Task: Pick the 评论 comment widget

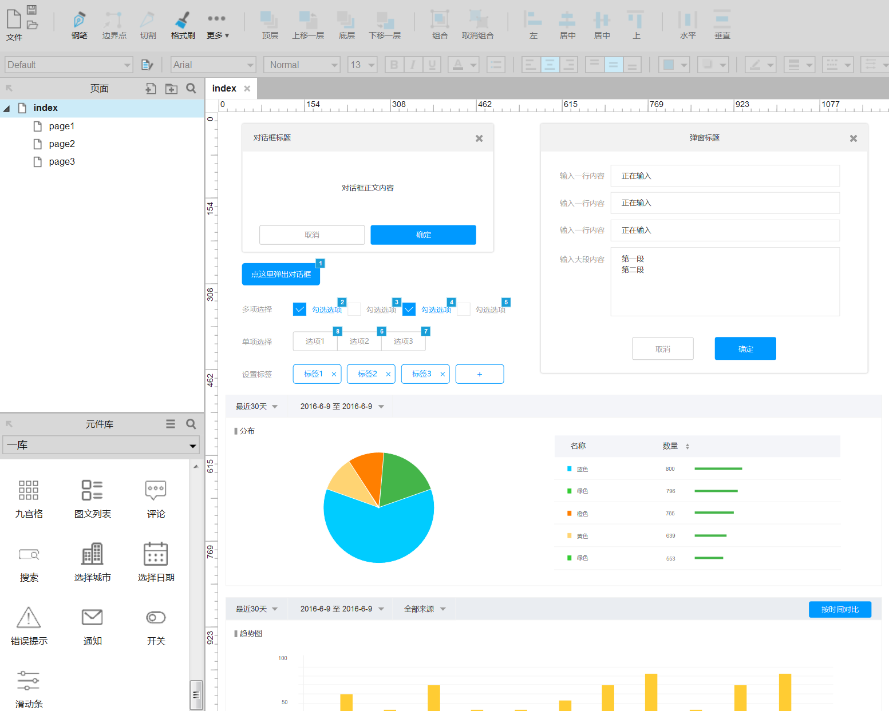Action: pyautogui.click(x=156, y=499)
